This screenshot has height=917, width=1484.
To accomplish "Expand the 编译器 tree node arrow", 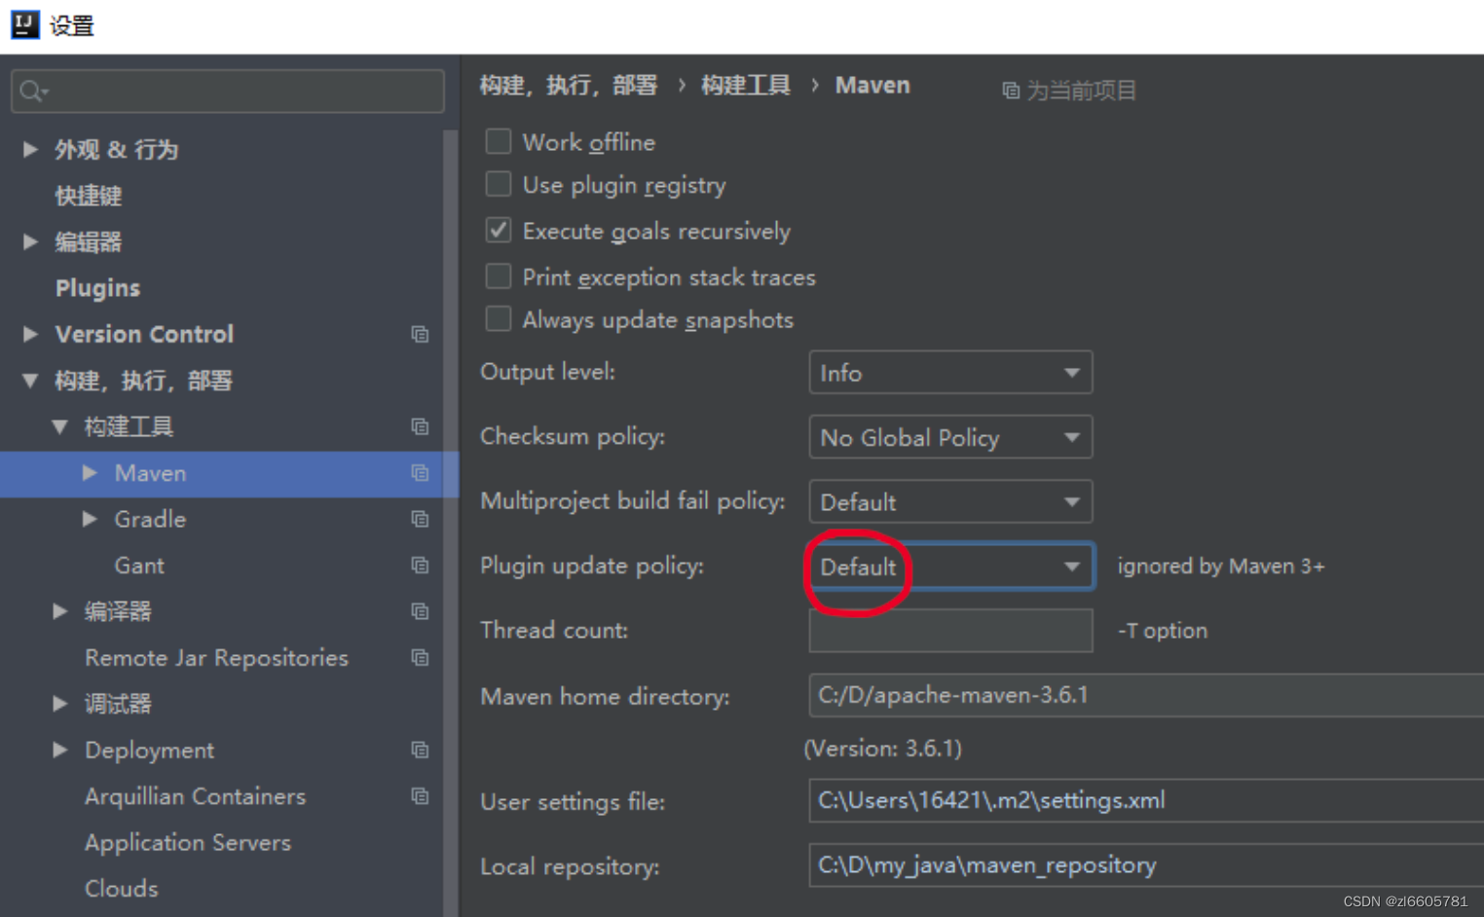I will click(x=60, y=611).
